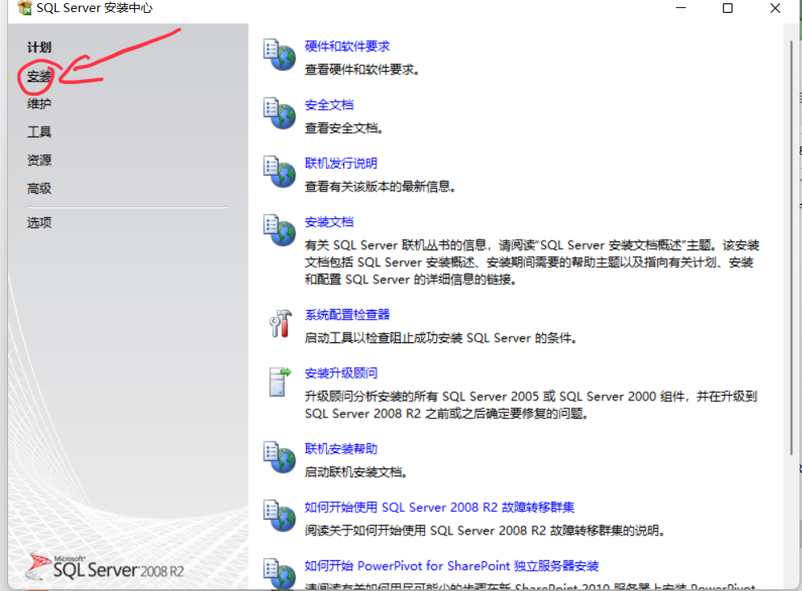Open 如何开始使用 SQL Server 2008 R2 故障转移群集
The image size is (802, 591).
pyautogui.click(x=439, y=507)
